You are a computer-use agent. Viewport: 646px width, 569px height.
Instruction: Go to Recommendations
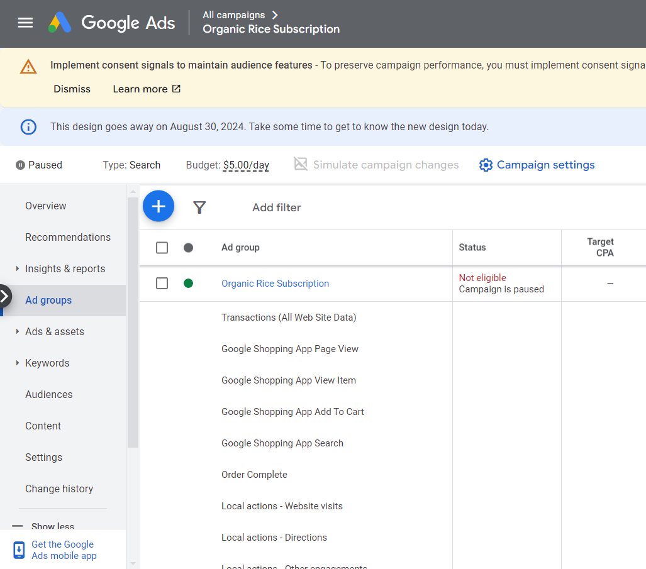68,237
